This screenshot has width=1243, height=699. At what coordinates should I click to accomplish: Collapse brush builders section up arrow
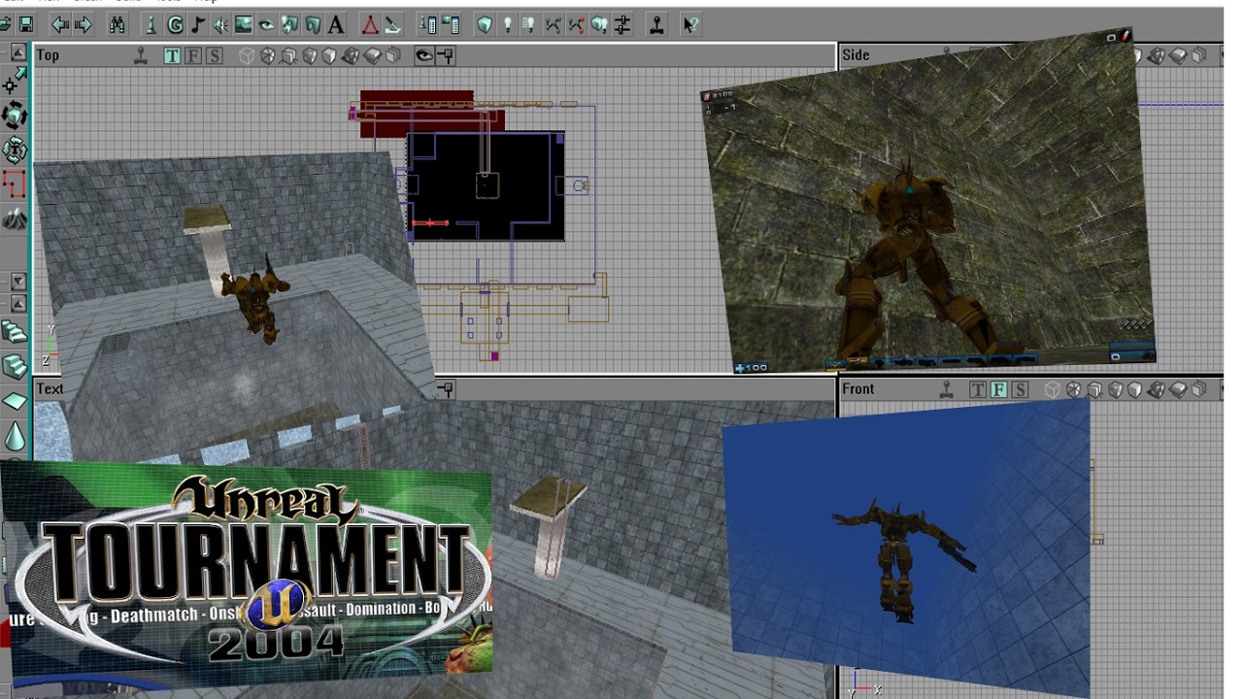point(17,304)
